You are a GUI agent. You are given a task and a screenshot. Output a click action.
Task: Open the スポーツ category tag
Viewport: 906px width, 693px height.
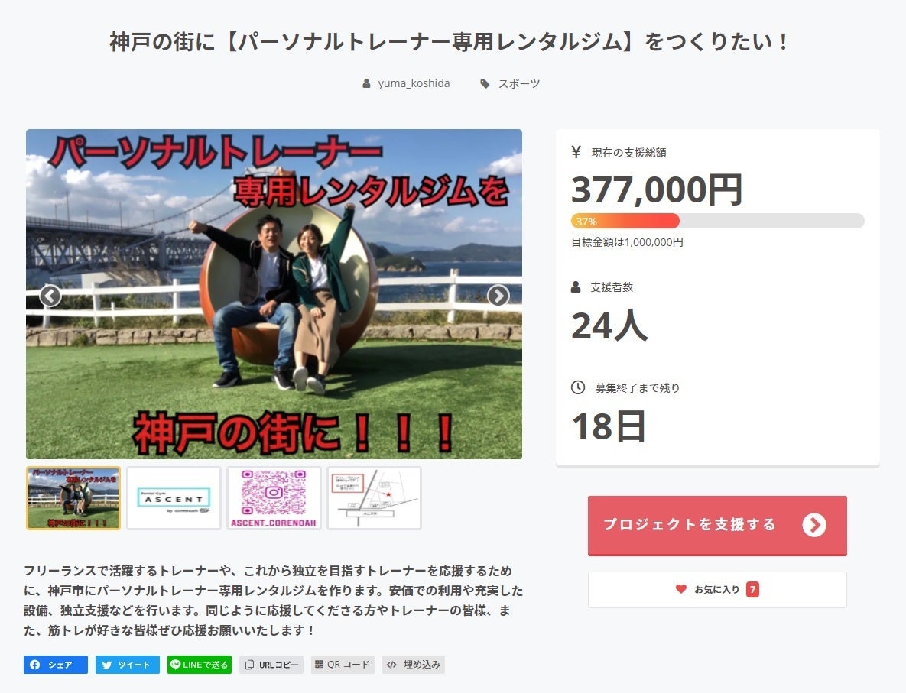tap(519, 83)
